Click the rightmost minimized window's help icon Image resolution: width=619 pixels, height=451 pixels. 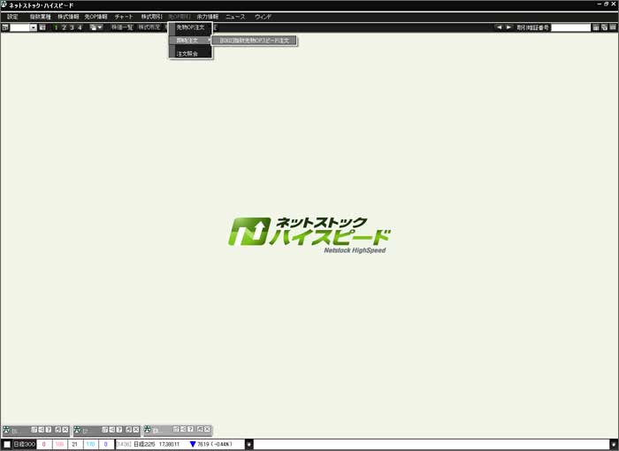point(190,429)
